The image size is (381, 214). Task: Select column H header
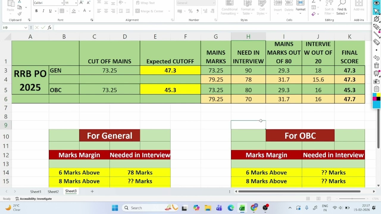(248, 37)
